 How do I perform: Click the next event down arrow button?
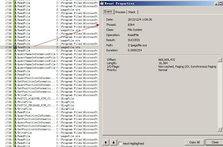pyautogui.click(x=113, y=143)
